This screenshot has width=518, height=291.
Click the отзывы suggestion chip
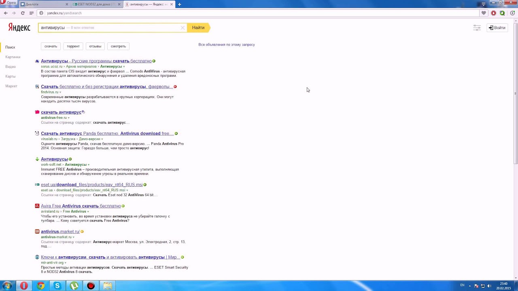(95, 46)
